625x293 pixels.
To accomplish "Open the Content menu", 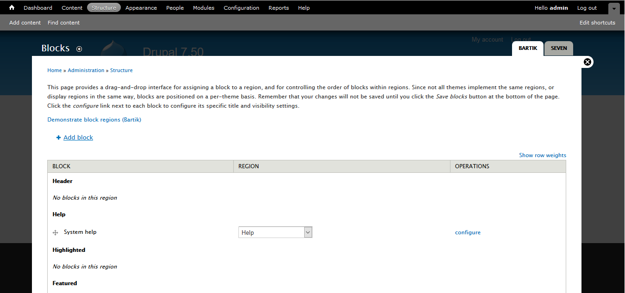I will [72, 8].
